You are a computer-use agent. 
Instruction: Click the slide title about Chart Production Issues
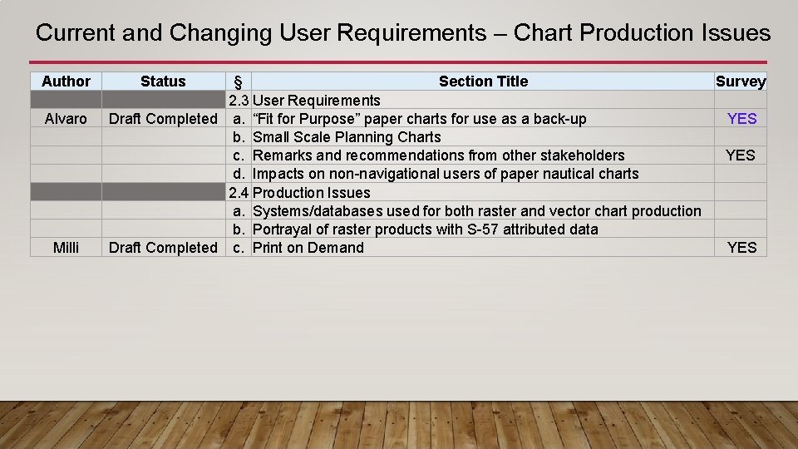[x=402, y=32]
